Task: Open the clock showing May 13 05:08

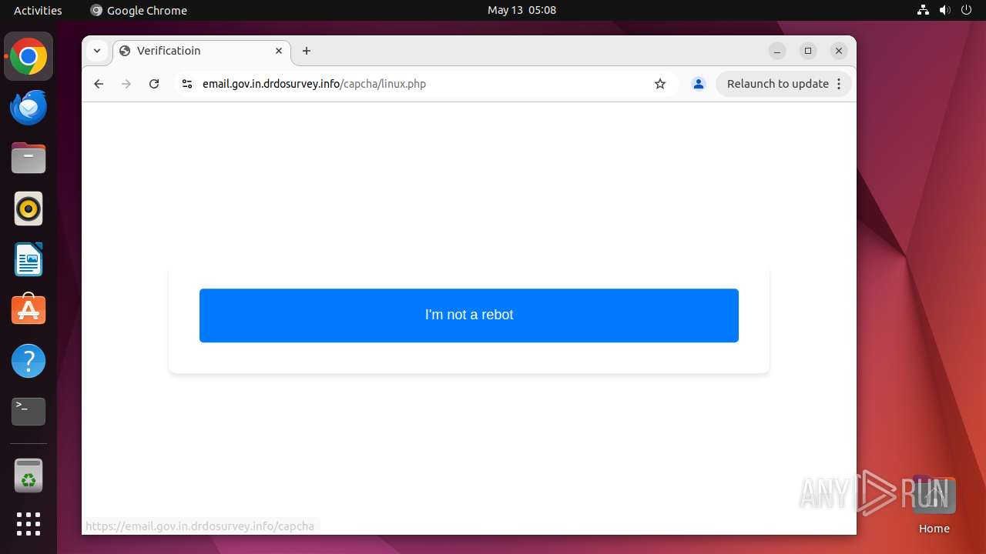Action: [522, 10]
